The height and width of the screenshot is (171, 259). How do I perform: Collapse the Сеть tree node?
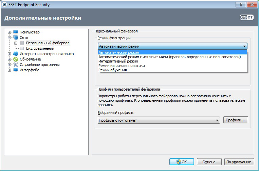[9, 38]
